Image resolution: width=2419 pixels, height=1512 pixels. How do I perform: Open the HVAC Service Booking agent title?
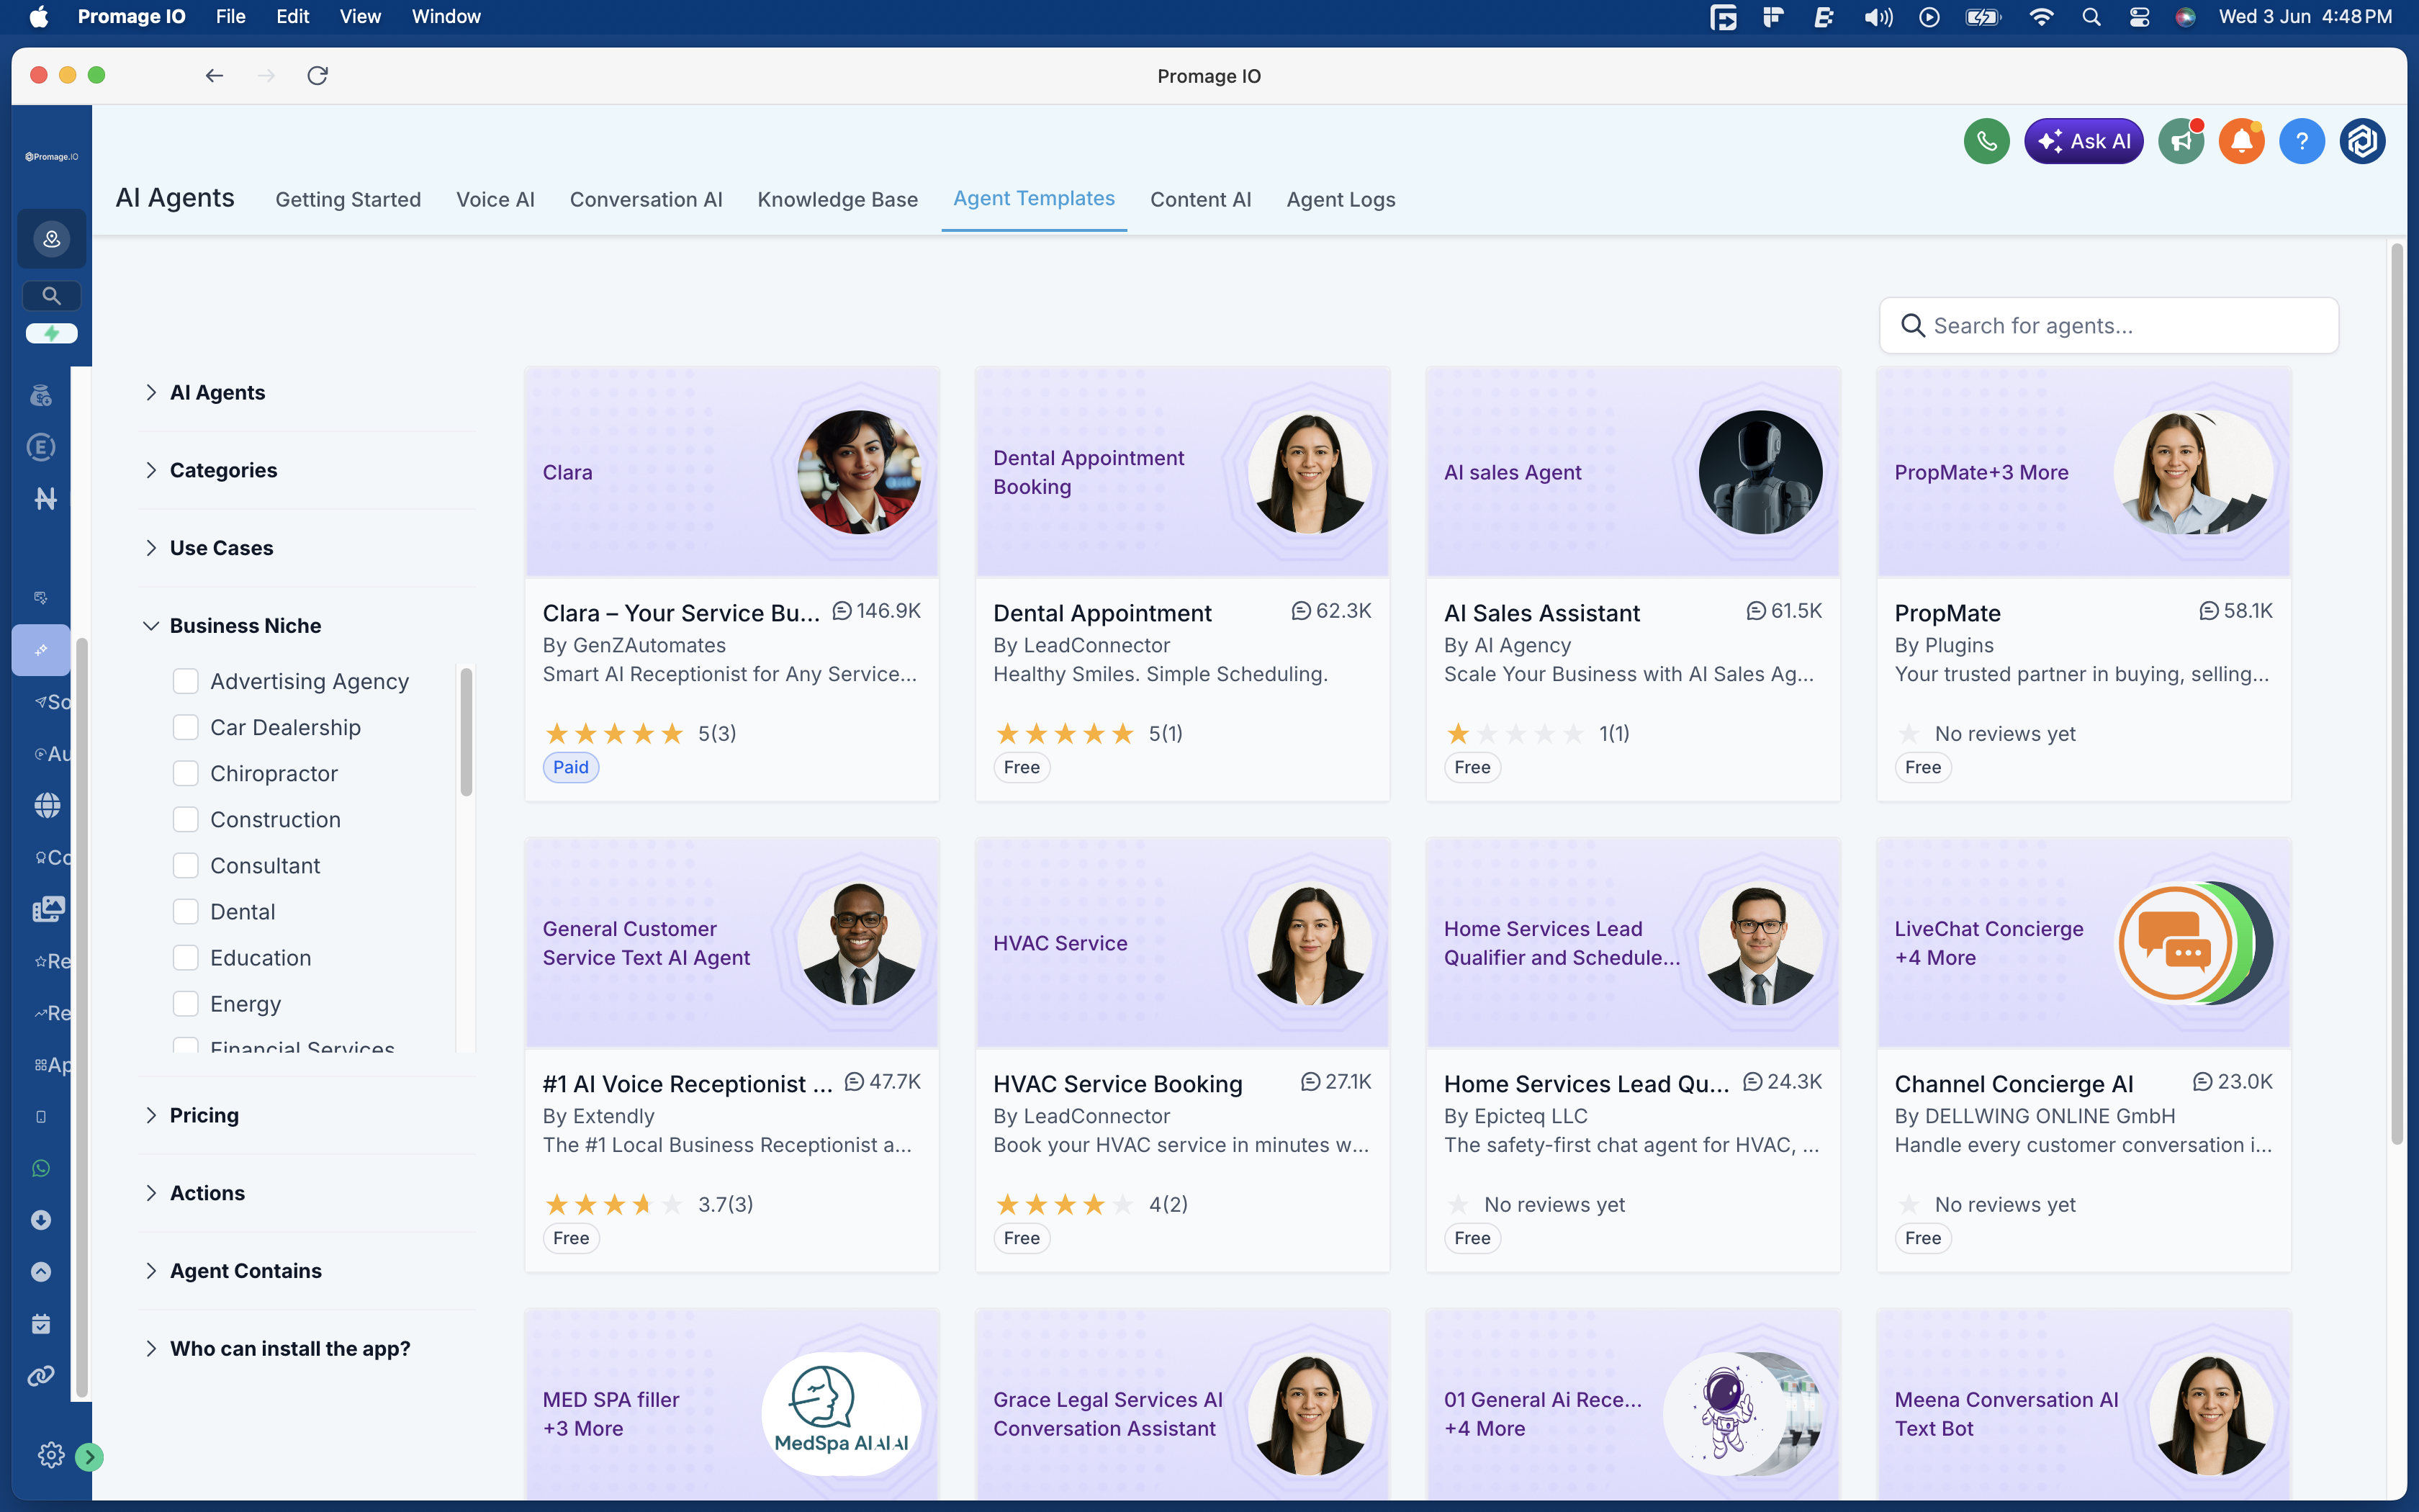[x=1117, y=1084]
